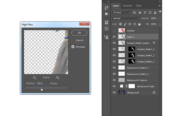Lock all padlock icon
182x116 pixels.
139,24
